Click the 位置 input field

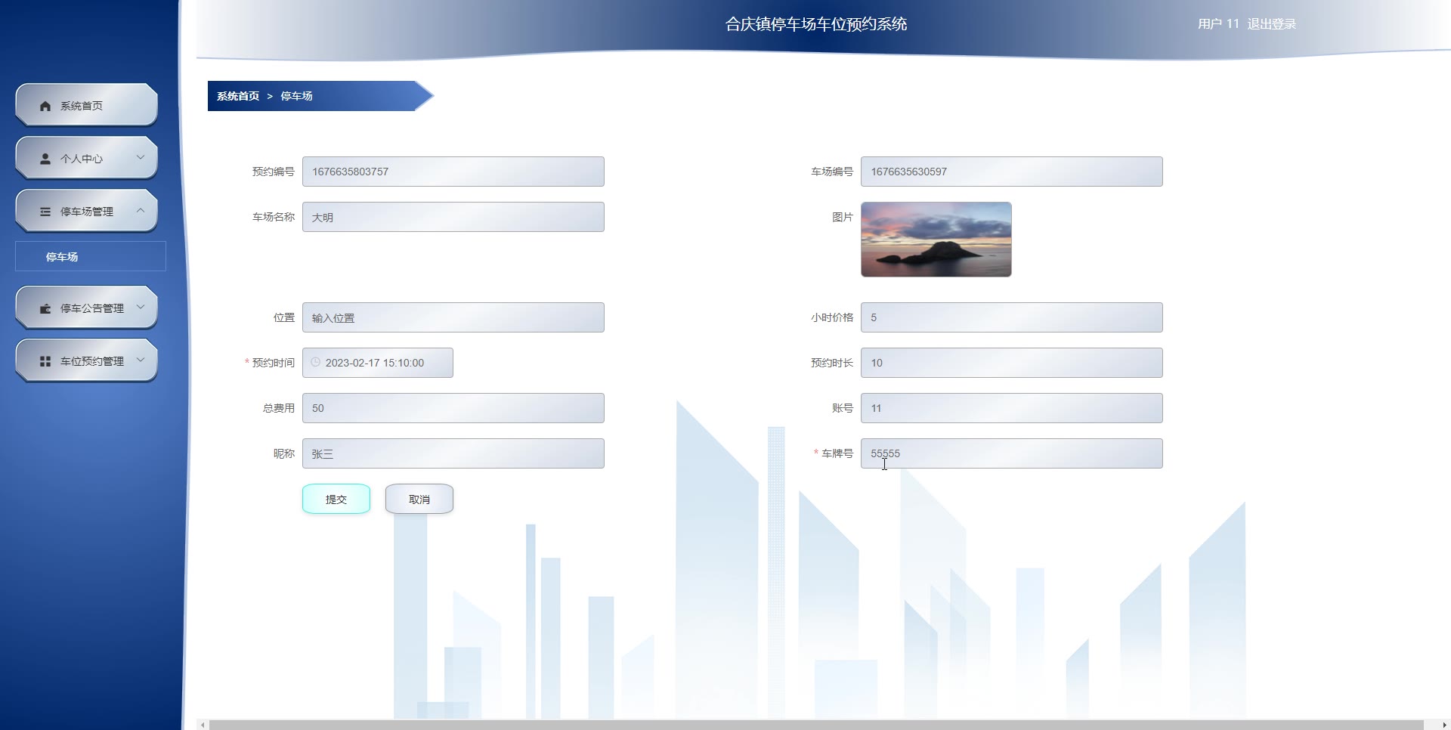pyautogui.click(x=453, y=317)
